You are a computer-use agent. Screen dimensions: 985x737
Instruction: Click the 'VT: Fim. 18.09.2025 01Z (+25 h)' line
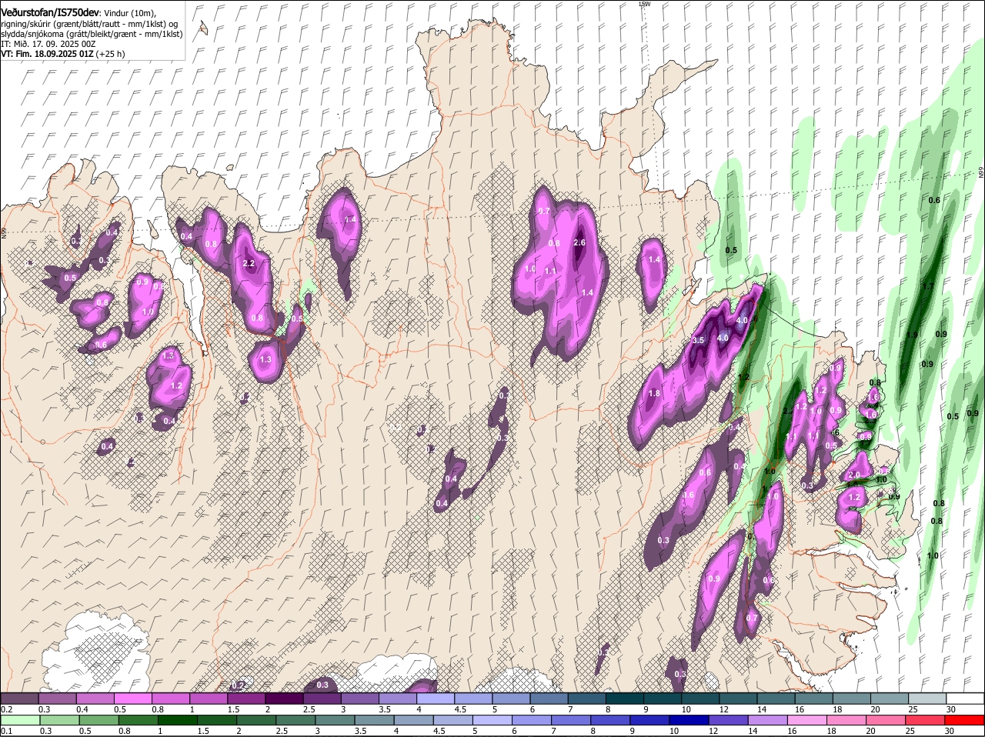63,54
